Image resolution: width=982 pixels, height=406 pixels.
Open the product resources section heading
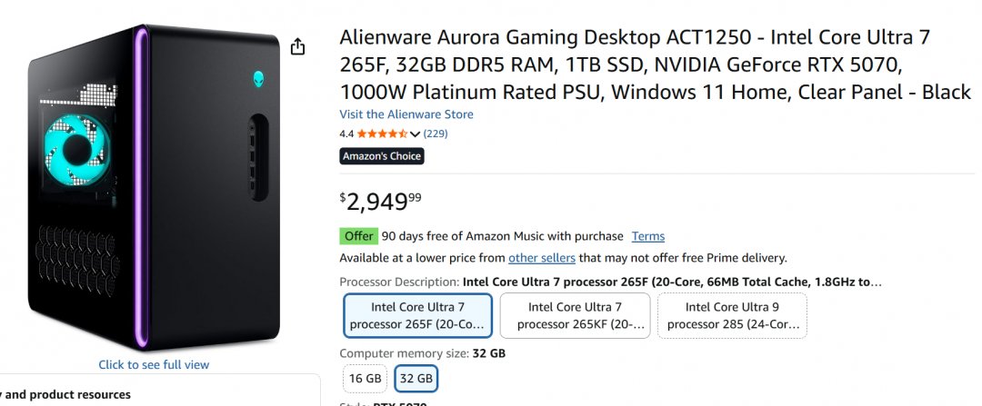tap(68, 394)
